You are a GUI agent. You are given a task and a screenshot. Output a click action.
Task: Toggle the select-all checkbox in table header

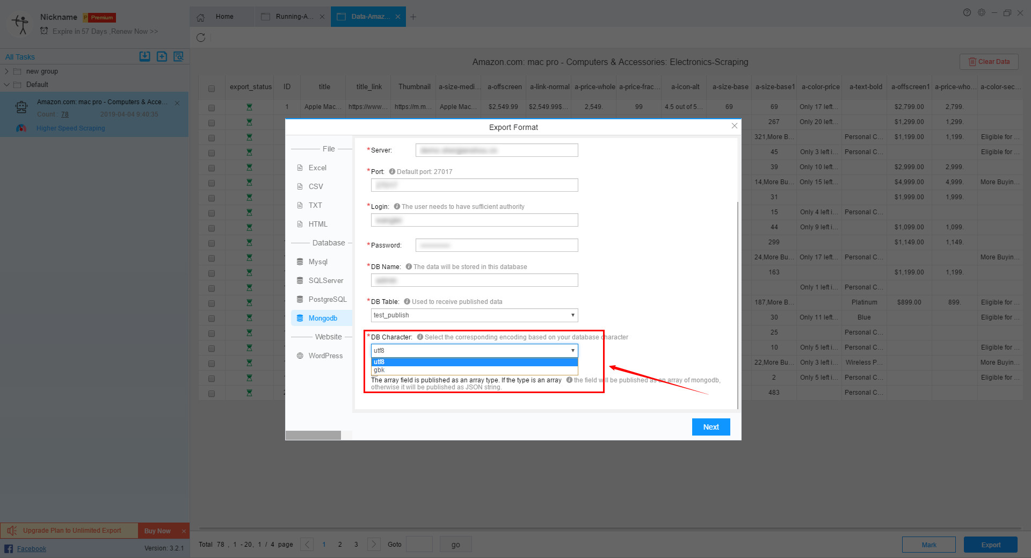point(212,88)
